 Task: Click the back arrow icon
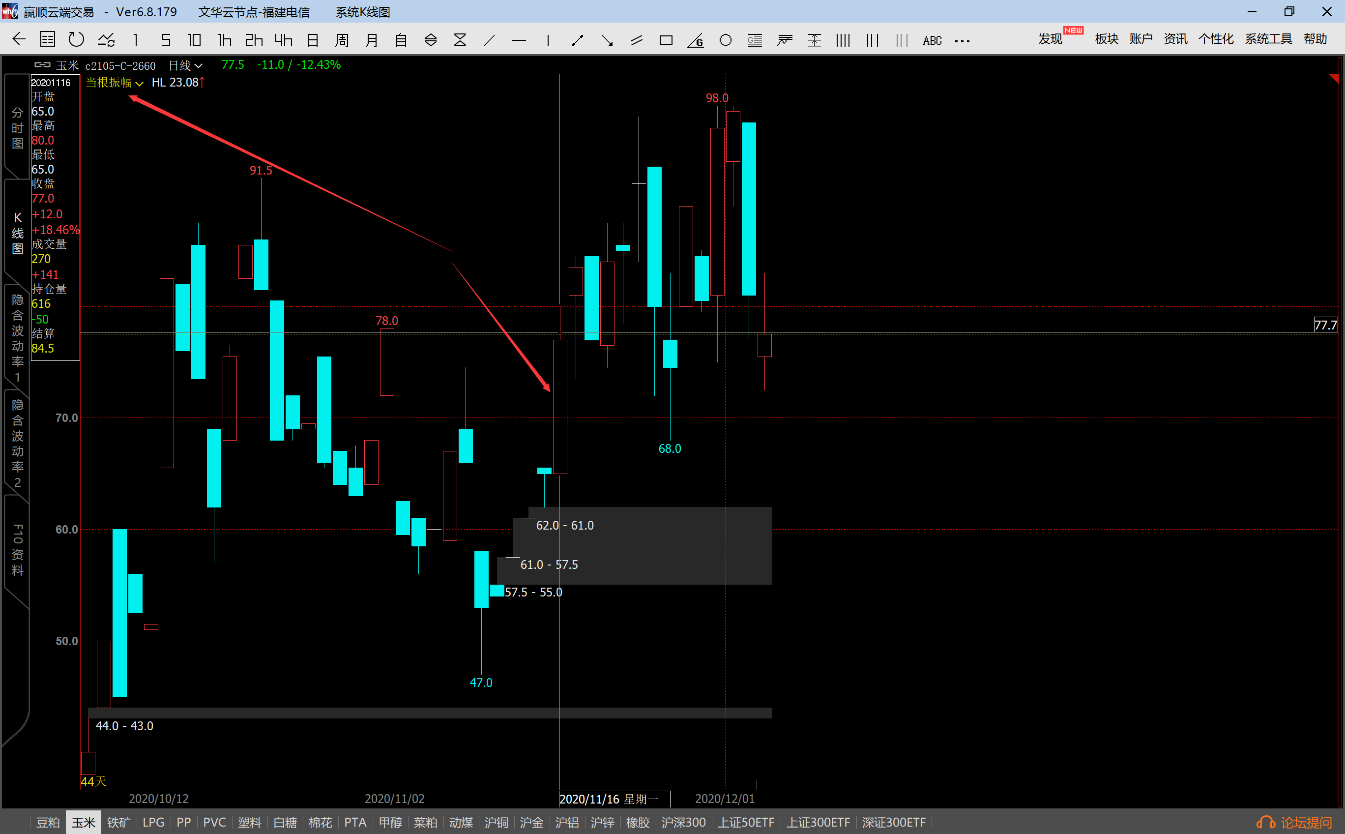pyautogui.click(x=19, y=39)
